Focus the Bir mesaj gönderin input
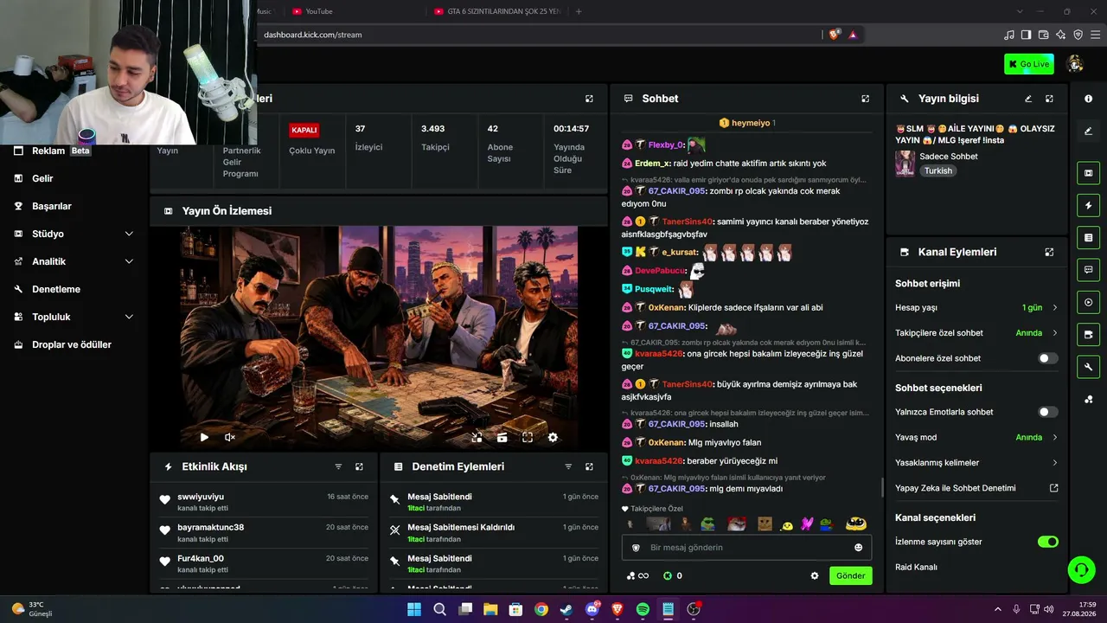The height and width of the screenshot is (623, 1107). (x=746, y=548)
